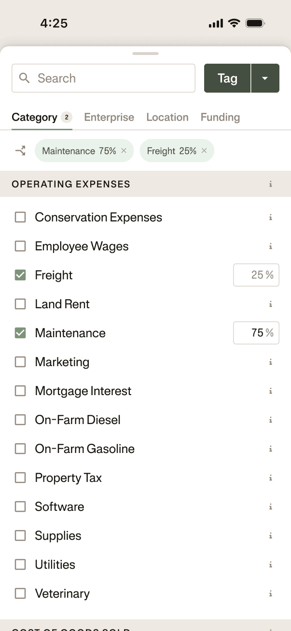Image resolution: width=291 pixels, height=631 pixels.
Task: Click inside the Search field
Action: pos(97,78)
